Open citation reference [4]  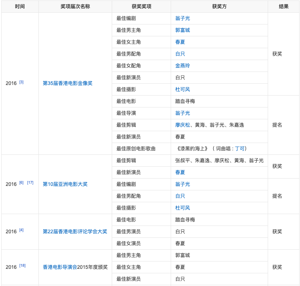point(21,230)
